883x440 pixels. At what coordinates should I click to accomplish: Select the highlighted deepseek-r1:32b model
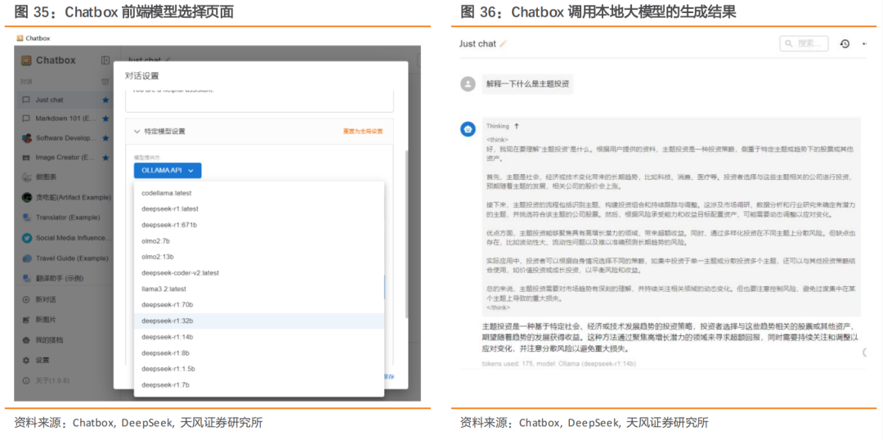coord(259,321)
